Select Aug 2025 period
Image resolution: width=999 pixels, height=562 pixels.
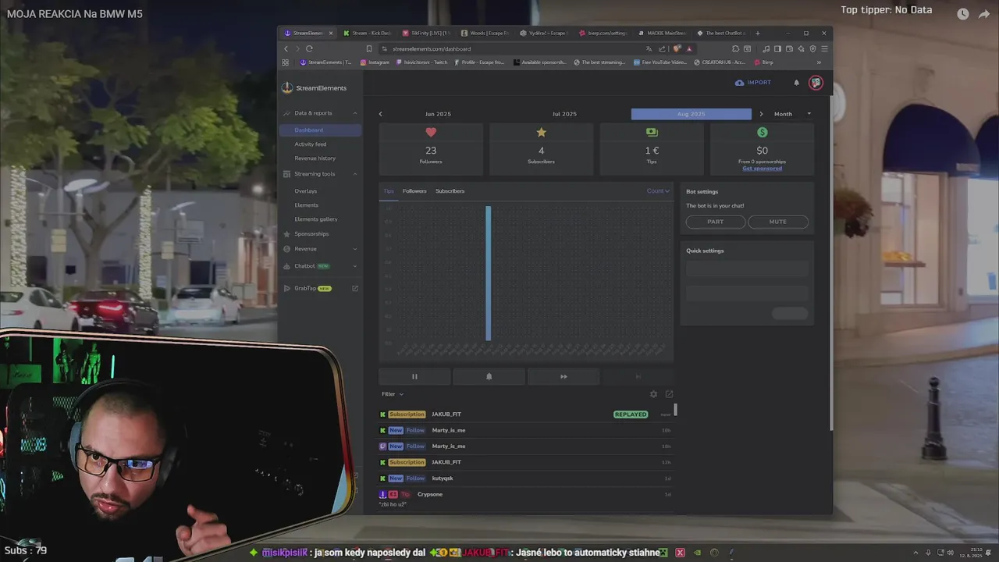point(691,114)
